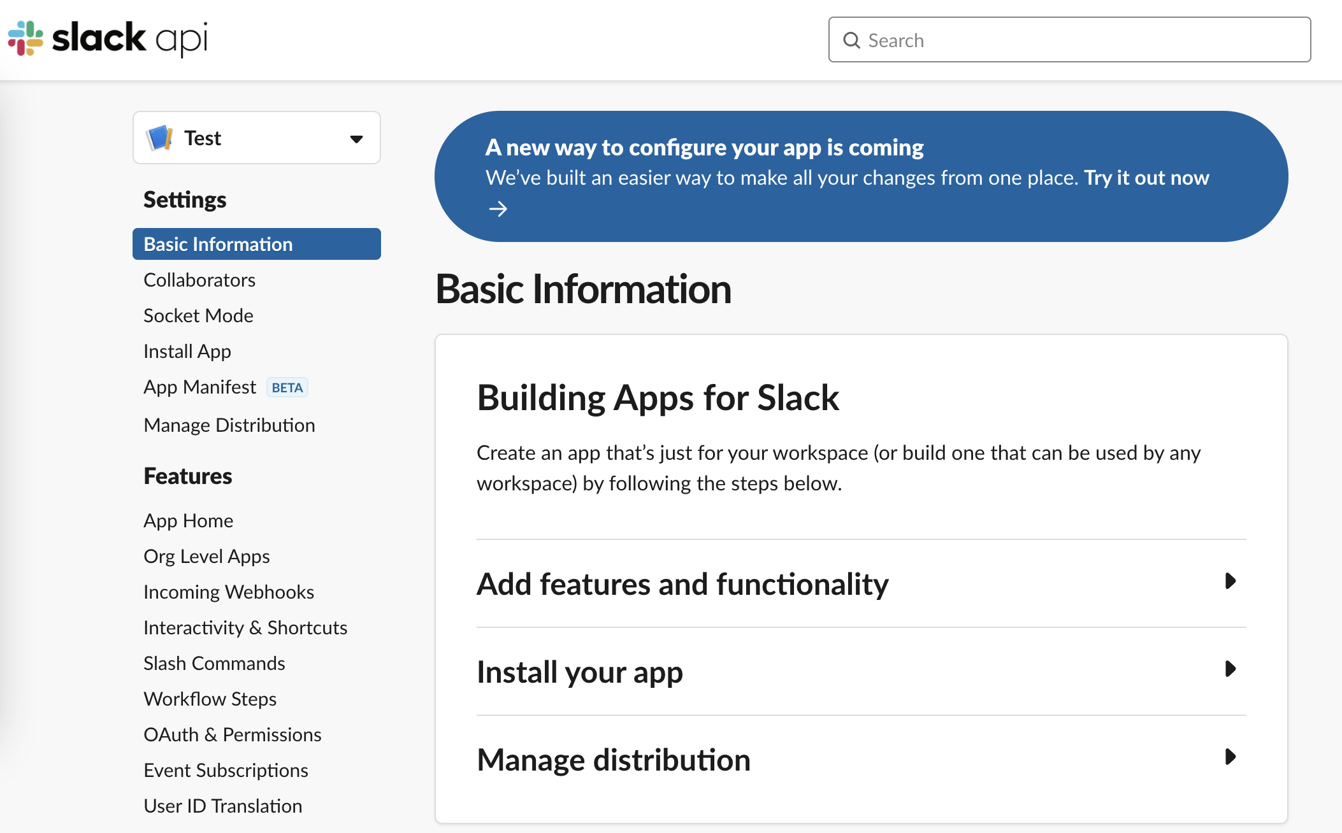Click the magnifying glass search icon
The height and width of the screenshot is (833, 1342).
coord(851,40)
